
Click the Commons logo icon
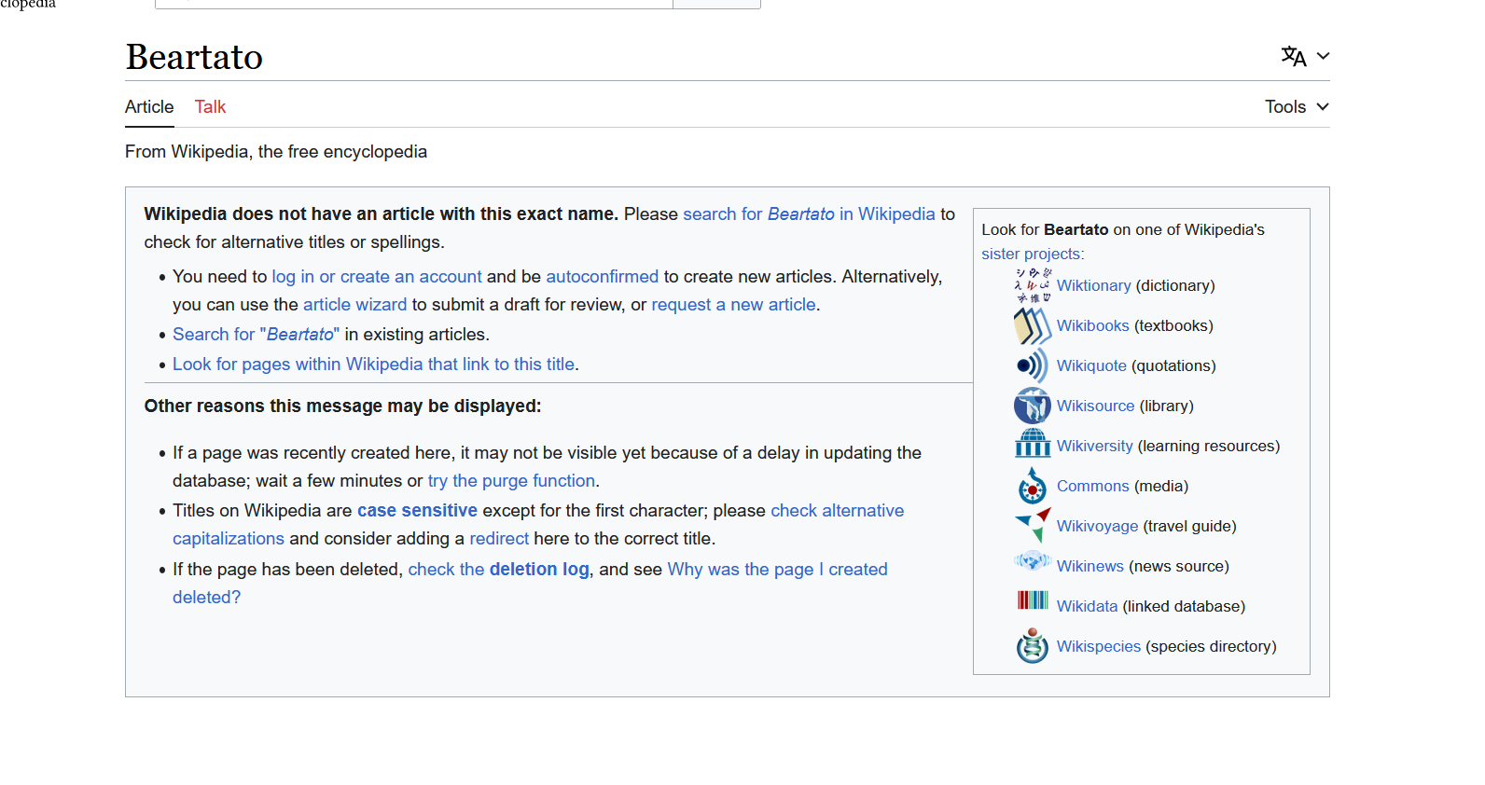coord(1033,486)
